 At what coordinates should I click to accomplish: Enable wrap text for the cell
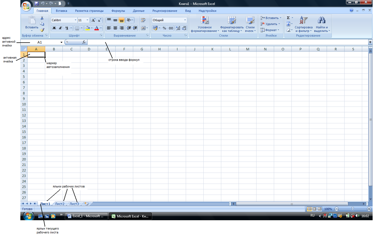[x=143, y=20]
